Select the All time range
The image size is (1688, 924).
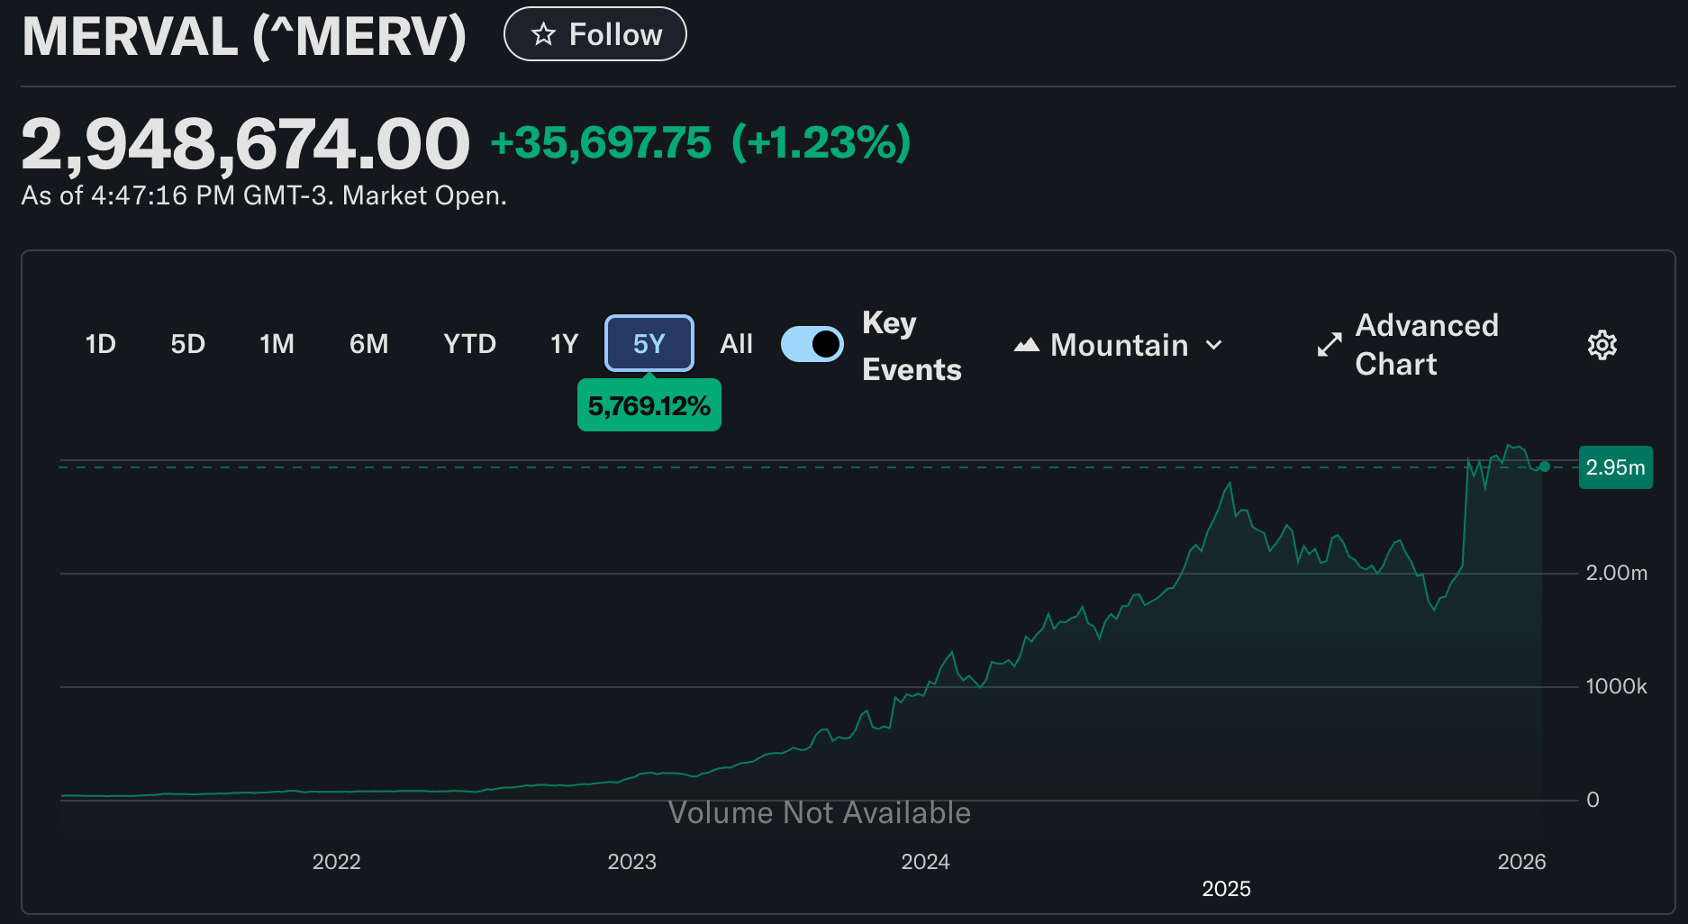click(x=736, y=344)
